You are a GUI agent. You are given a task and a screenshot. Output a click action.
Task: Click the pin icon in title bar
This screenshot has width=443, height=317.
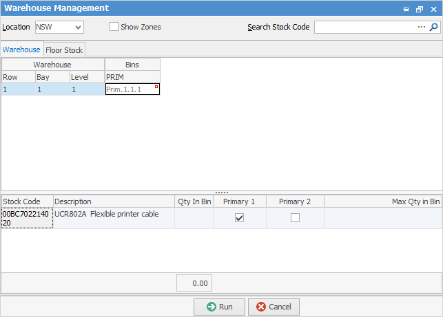click(406, 9)
